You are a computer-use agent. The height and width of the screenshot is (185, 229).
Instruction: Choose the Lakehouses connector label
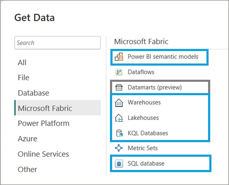point(143,118)
